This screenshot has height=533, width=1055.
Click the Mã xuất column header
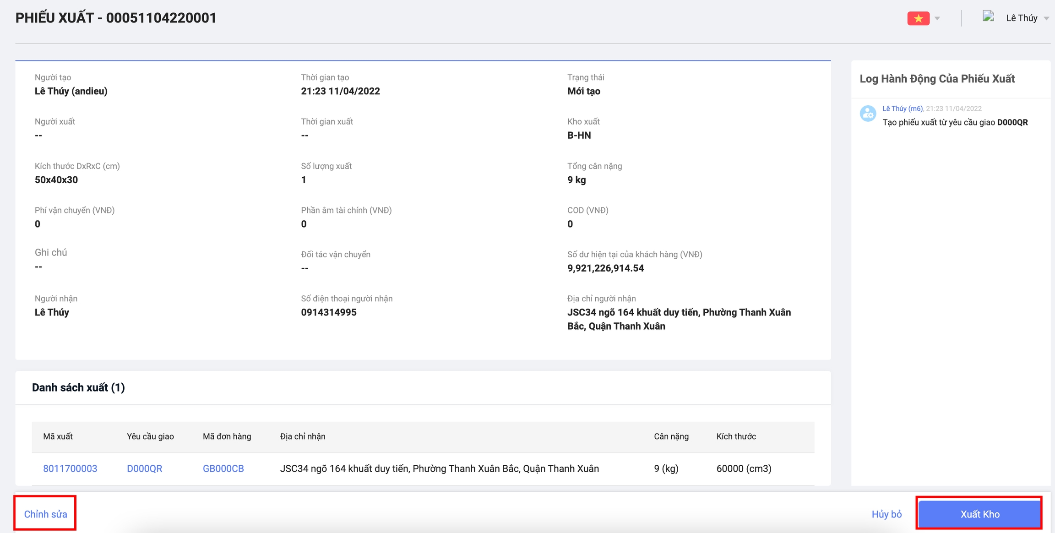tap(58, 436)
